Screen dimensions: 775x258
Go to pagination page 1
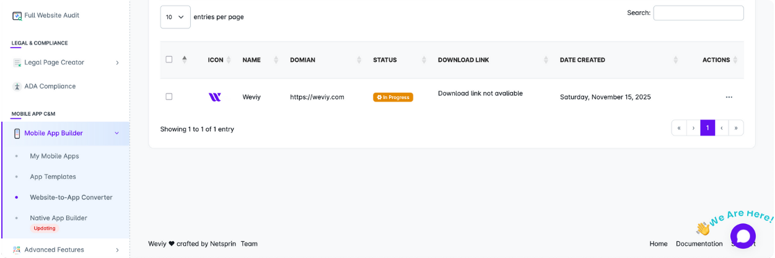click(x=707, y=128)
